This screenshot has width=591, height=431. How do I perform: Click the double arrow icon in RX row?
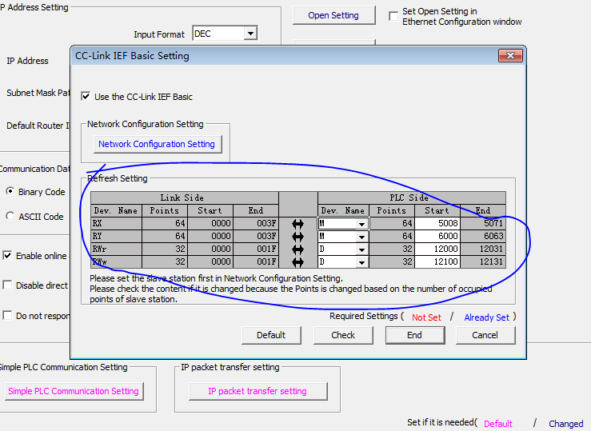click(x=298, y=225)
